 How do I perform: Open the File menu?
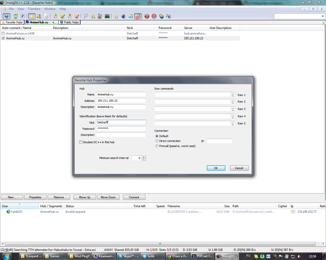click(11, 9)
